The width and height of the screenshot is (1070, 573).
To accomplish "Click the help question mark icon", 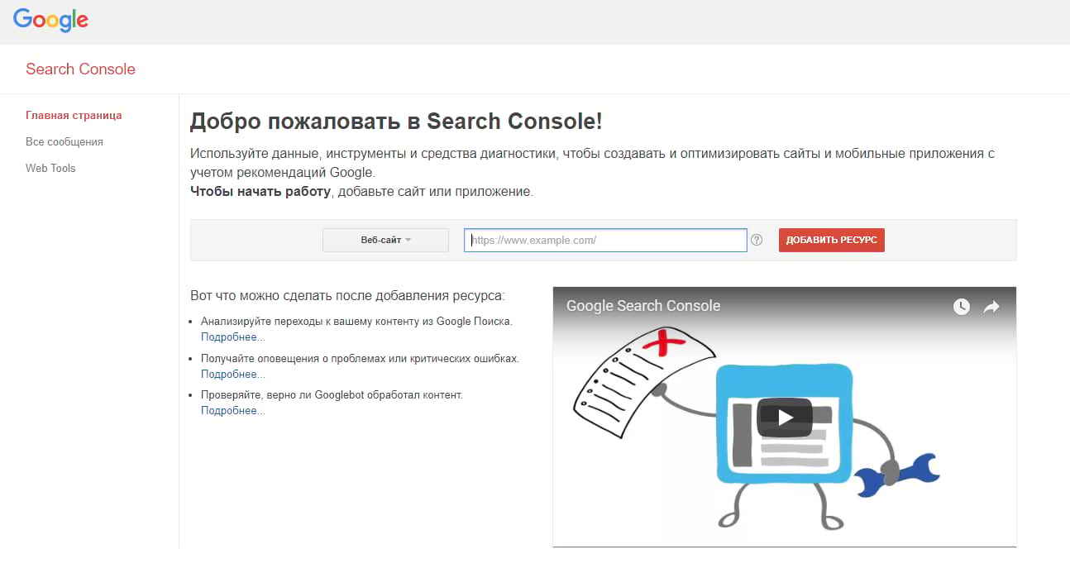I will [757, 241].
